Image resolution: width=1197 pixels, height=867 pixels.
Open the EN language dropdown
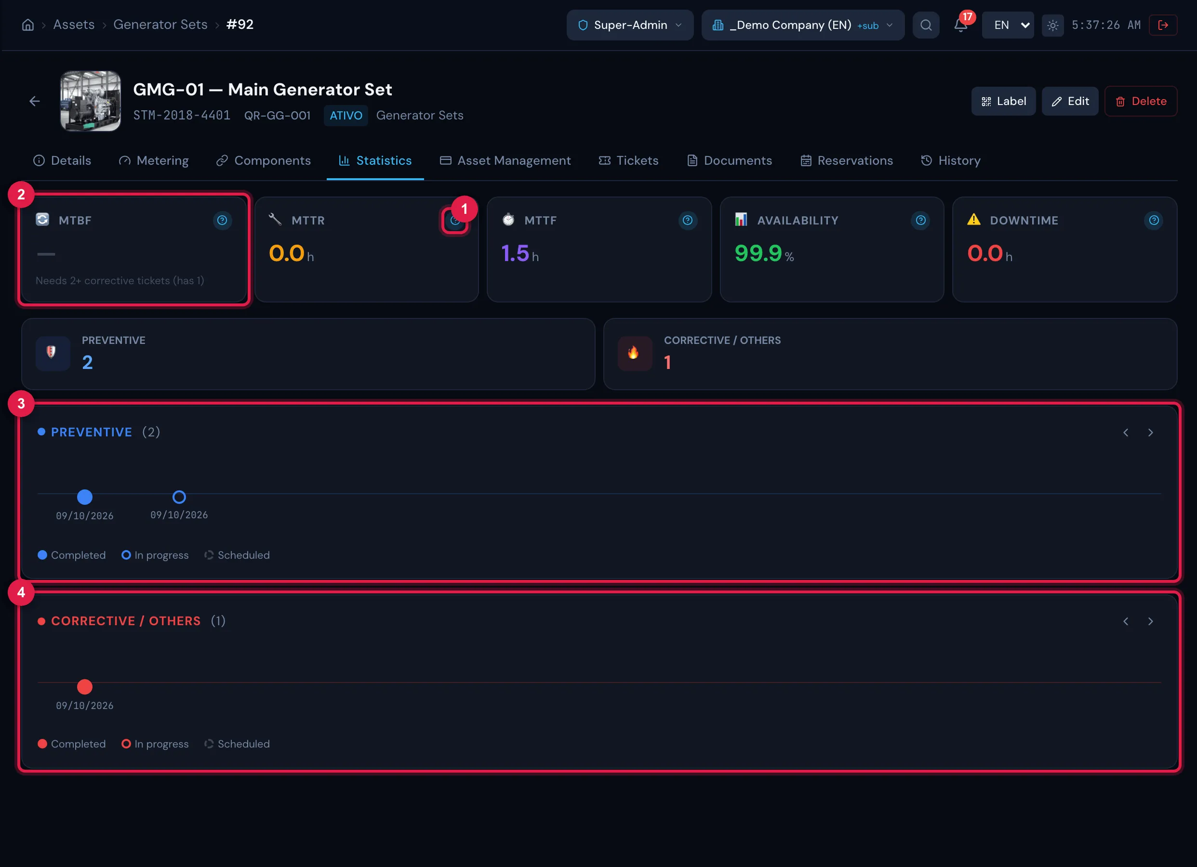tap(1008, 25)
